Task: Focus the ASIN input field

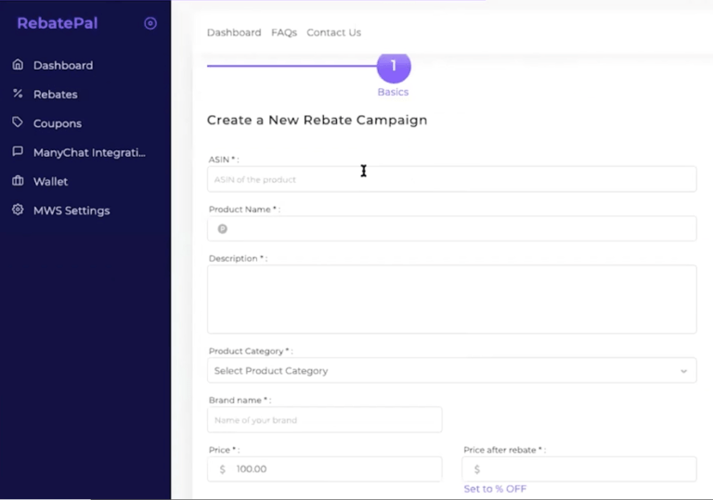Action: [x=451, y=179]
